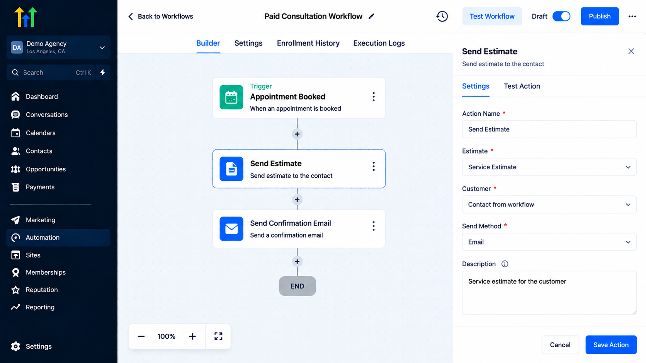This screenshot has height=363, width=646.
Task: Open the top-right more options ellipsis
Action: 632,16
